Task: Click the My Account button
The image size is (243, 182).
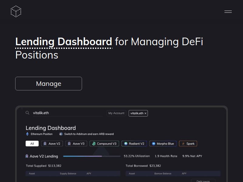Action: 116,113
